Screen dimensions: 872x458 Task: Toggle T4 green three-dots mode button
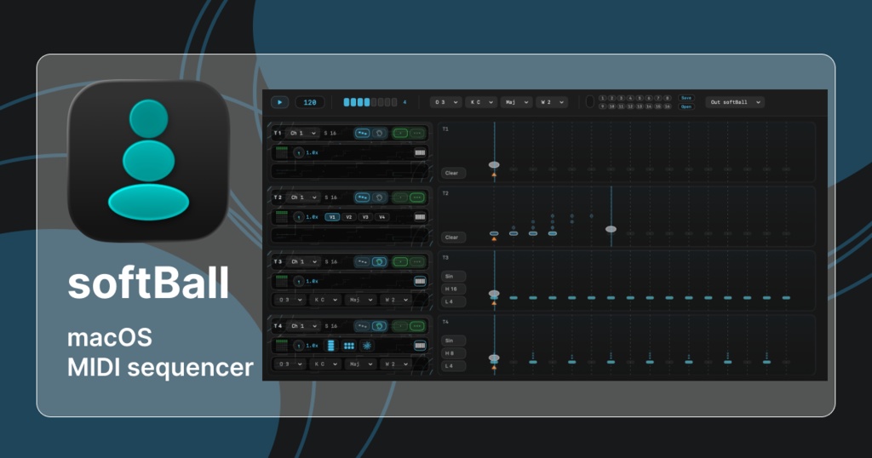pyautogui.click(x=417, y=326)
